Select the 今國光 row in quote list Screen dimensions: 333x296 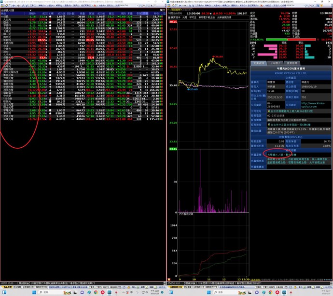(x=7, y=49)
